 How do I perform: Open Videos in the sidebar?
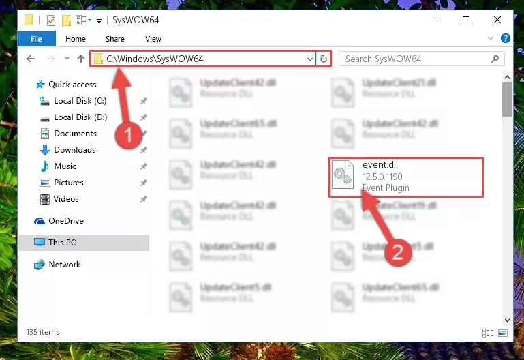click(66, 199)
